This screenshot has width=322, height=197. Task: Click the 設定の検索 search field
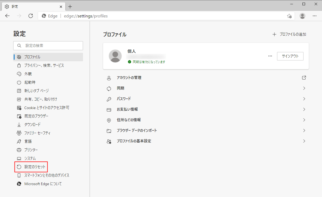(x=48, y=46)
